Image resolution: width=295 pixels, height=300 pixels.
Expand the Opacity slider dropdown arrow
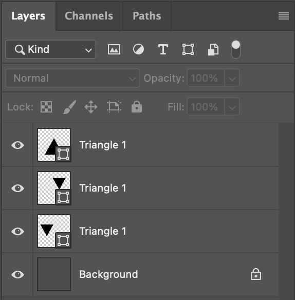click(232, 78)
